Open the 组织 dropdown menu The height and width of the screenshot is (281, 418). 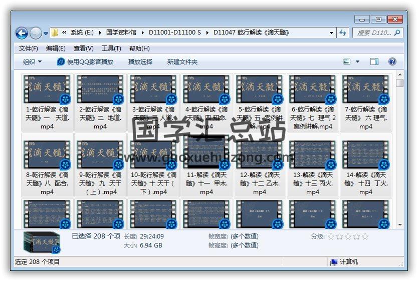(32, 61)
